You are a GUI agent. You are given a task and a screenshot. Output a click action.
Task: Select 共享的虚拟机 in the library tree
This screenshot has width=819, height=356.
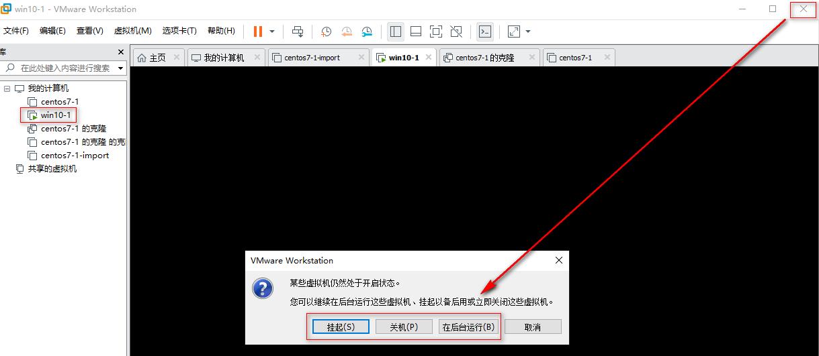coord(52,169)
